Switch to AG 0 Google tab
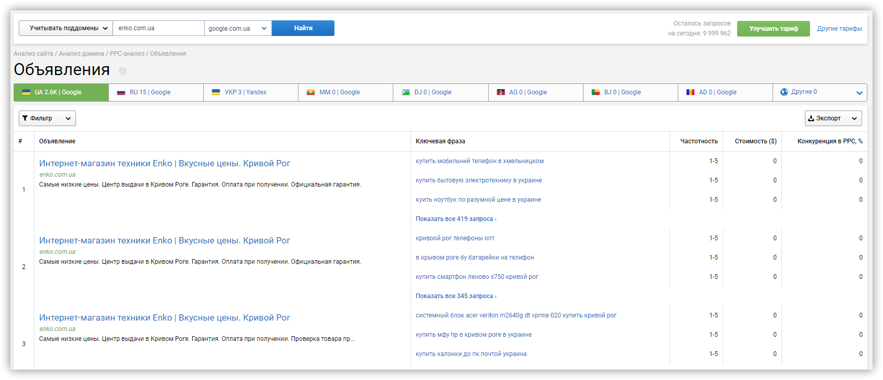The image size is (883, 380). point(536,92)
